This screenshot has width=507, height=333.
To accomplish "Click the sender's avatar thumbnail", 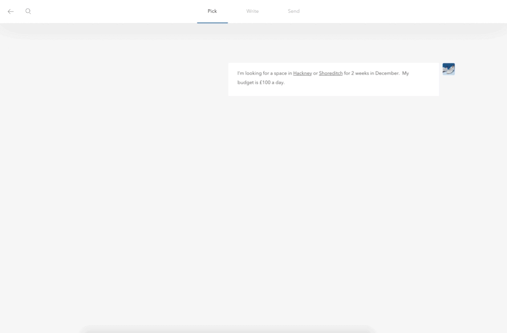I will 449,69.
